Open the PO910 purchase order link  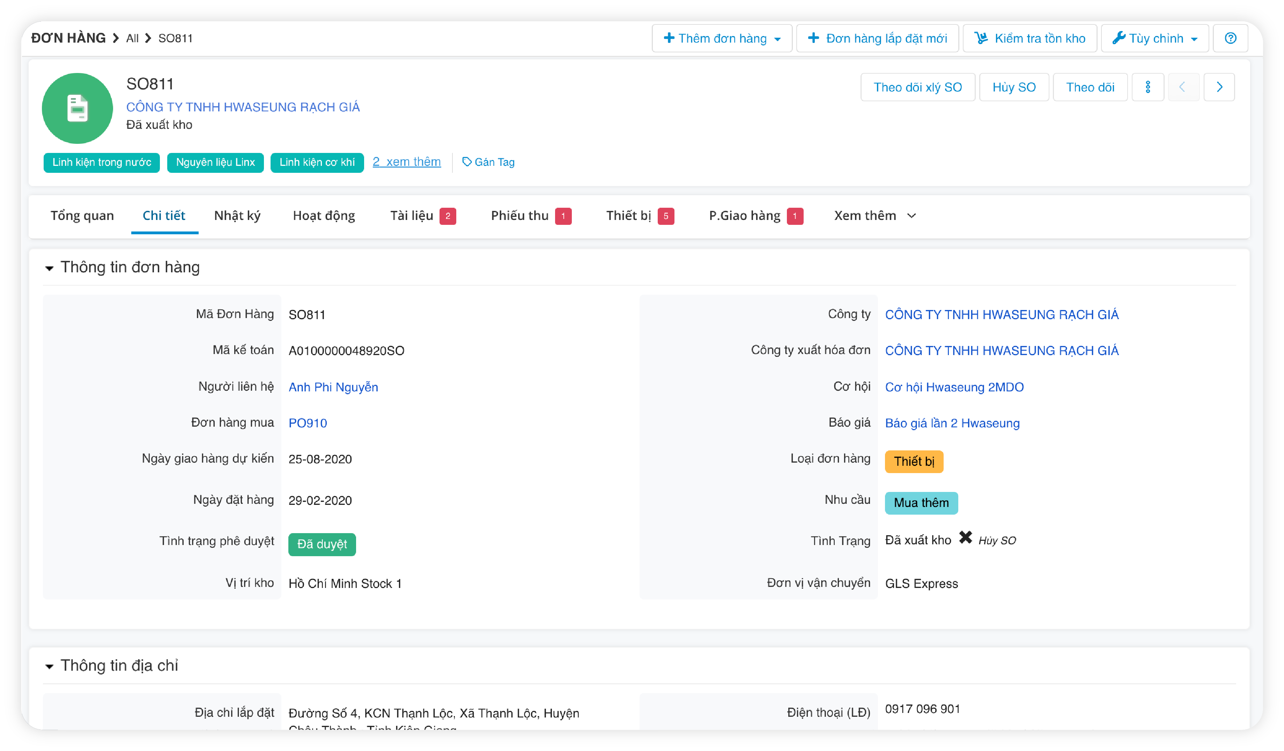point(307,423)
